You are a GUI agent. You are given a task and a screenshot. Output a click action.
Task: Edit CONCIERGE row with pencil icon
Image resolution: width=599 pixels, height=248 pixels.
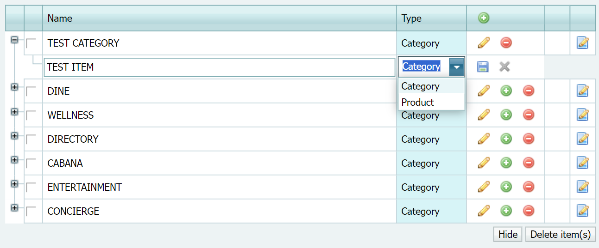pos(484,211)
